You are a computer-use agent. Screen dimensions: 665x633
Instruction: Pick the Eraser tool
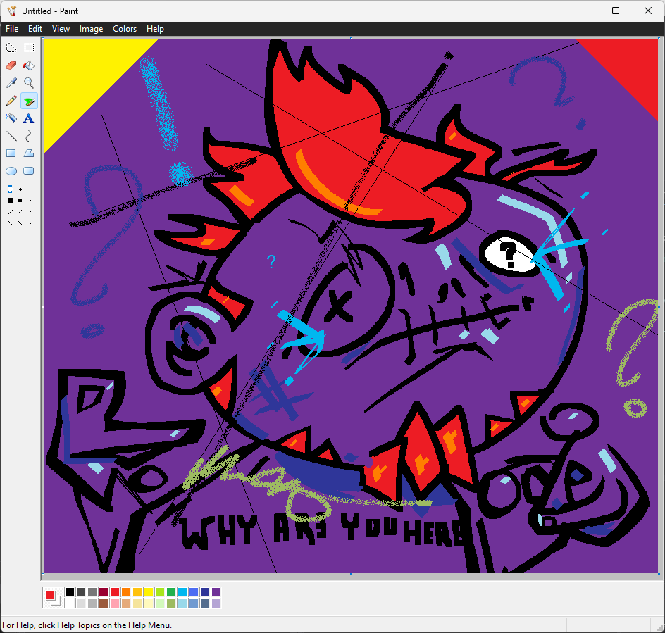click(11, 65)
